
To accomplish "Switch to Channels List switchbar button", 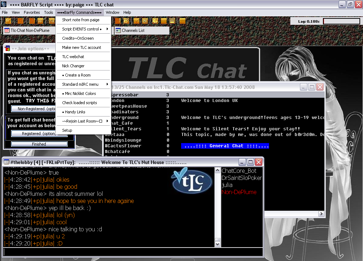I will tap(142, 30).
